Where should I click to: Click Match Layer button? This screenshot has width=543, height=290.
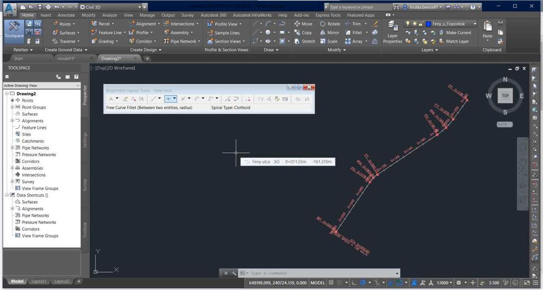click(x=454, y=41)
